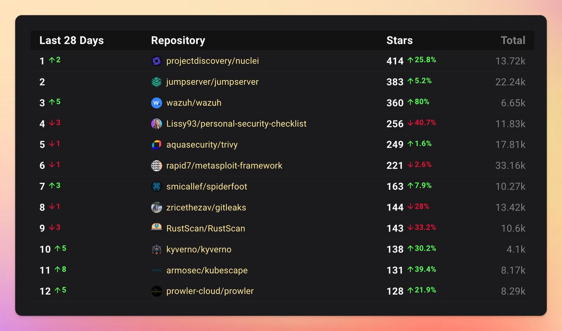Select the 2.6% decline indicator
This screenshot has width=562, height=331.
point(419,165)
